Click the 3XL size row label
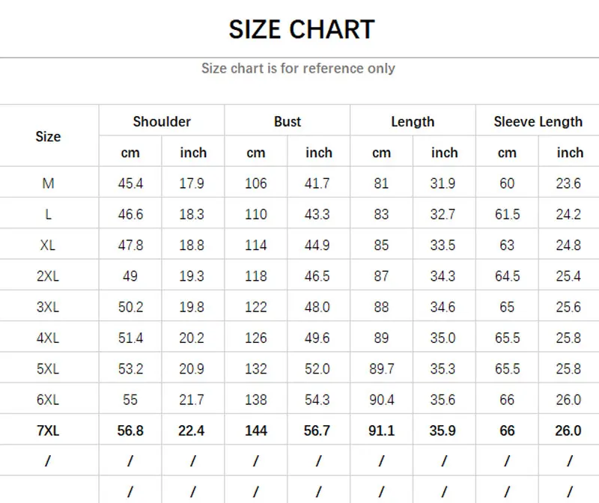 (48, 307)
